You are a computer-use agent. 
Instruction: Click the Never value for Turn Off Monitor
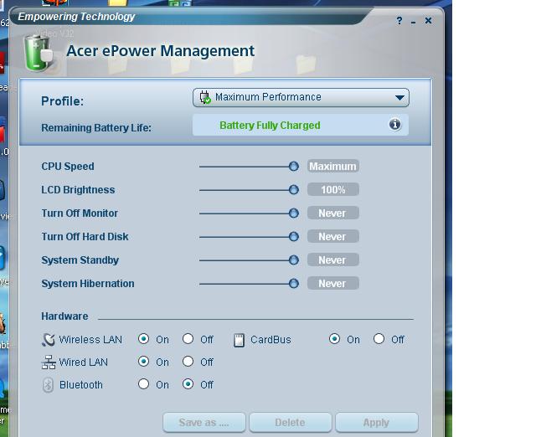point(333,213)
